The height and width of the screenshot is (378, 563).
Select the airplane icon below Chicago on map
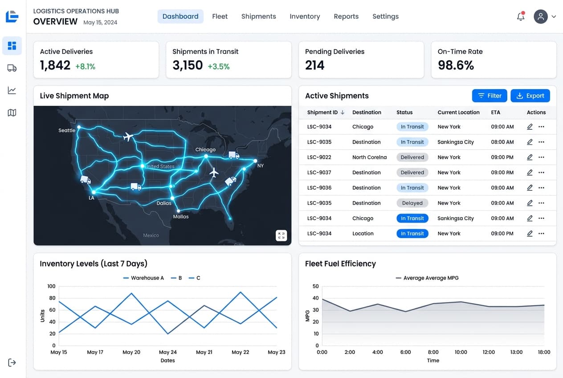point(214,173)
